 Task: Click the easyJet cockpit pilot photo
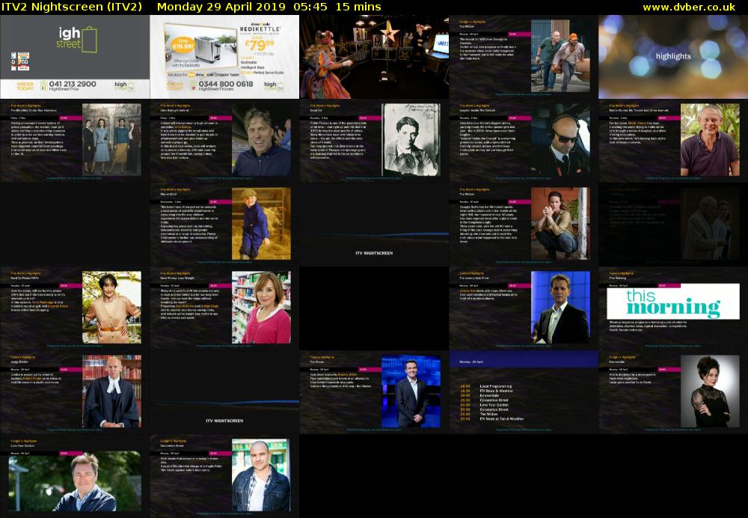(560, 140)
